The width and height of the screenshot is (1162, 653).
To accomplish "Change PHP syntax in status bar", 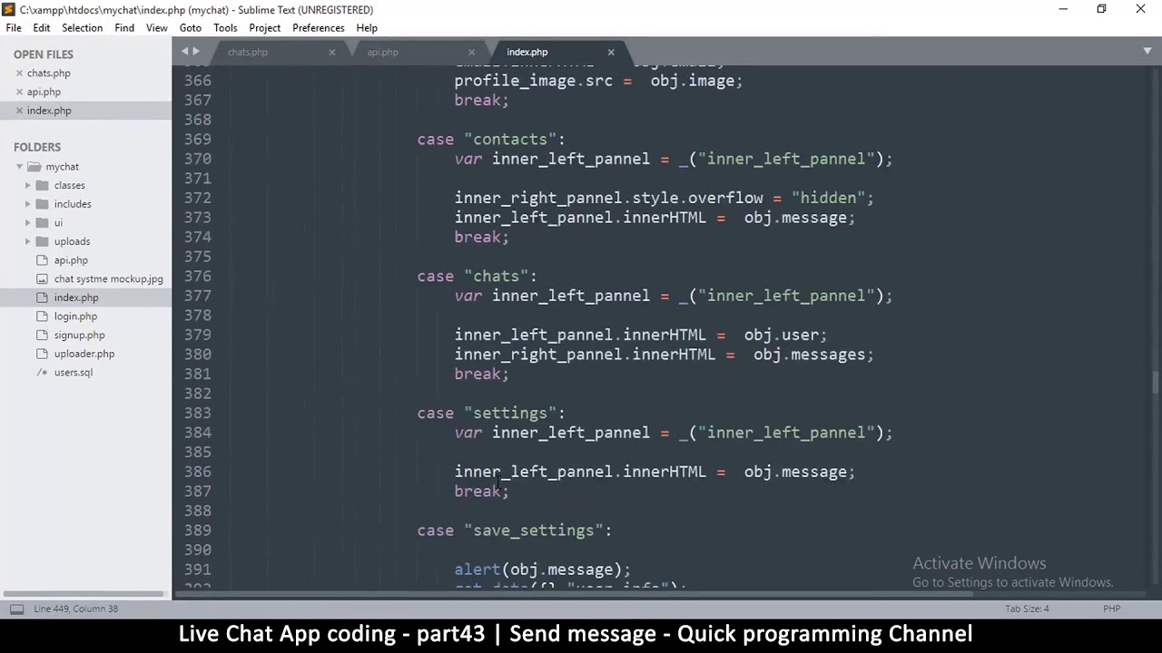I will pyautogui.click(x=1111, y=609).
